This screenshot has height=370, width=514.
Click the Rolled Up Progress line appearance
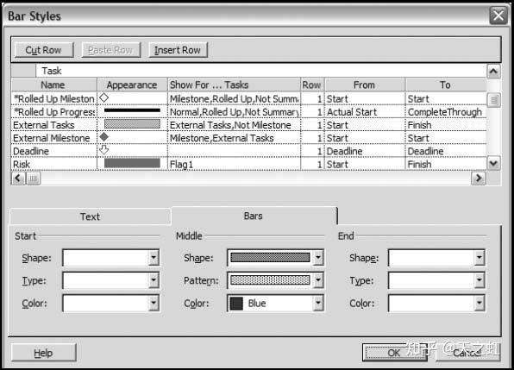(x=133, y=110)
